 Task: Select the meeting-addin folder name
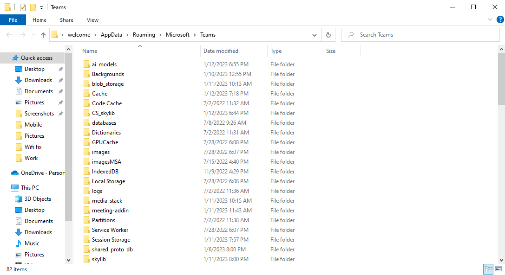tap(110, 211)
